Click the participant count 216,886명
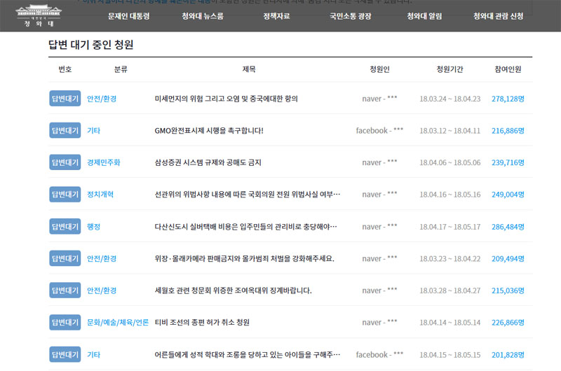Image resolution: width=561 pixels, height=371 pixels. 508,130
